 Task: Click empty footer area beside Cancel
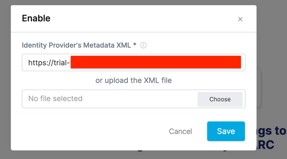click(92, 131)
